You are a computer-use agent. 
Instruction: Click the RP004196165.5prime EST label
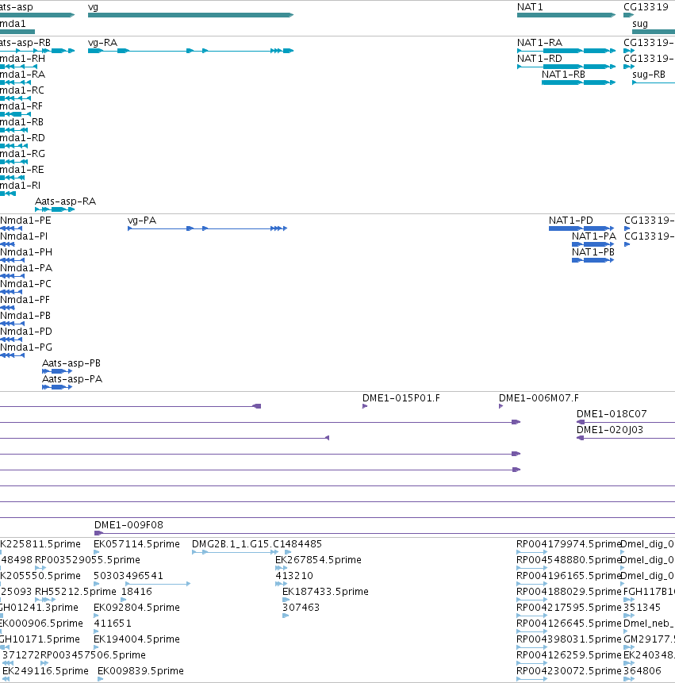(568, 576)
